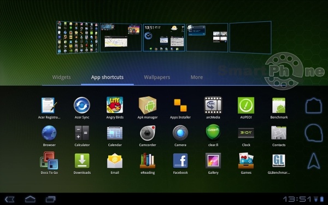Open the Calendar shortcut
This screenshot has width=328, height=205.
[x=115, y=133]
